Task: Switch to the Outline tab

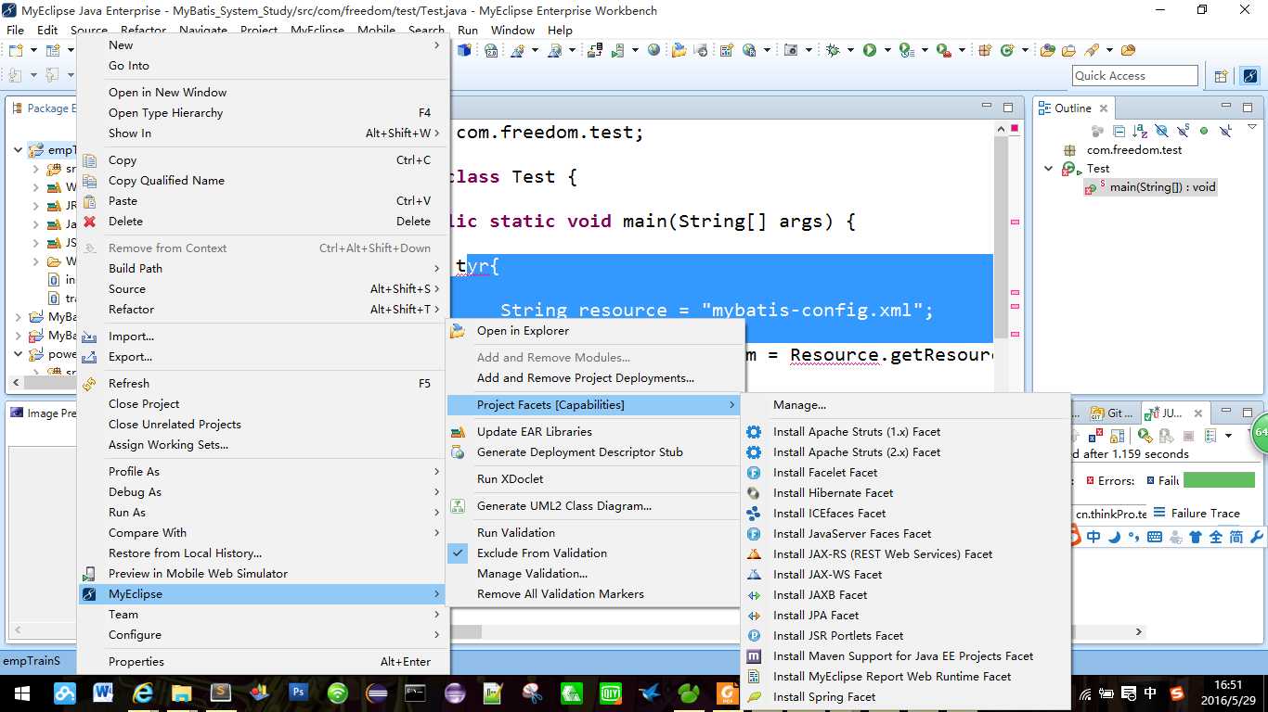Action: [x=1073, y=108]
